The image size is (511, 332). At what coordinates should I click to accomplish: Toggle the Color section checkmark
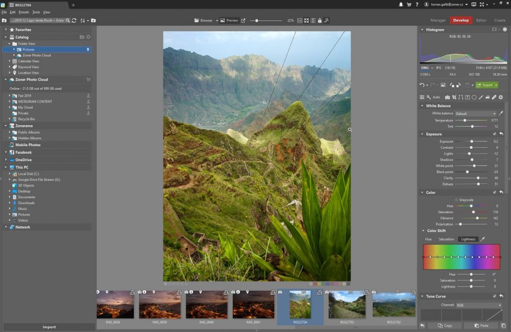(x=495, y=192)
